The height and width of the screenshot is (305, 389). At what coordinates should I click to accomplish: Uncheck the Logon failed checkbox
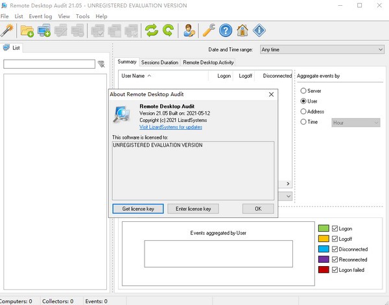click(335, 270)
